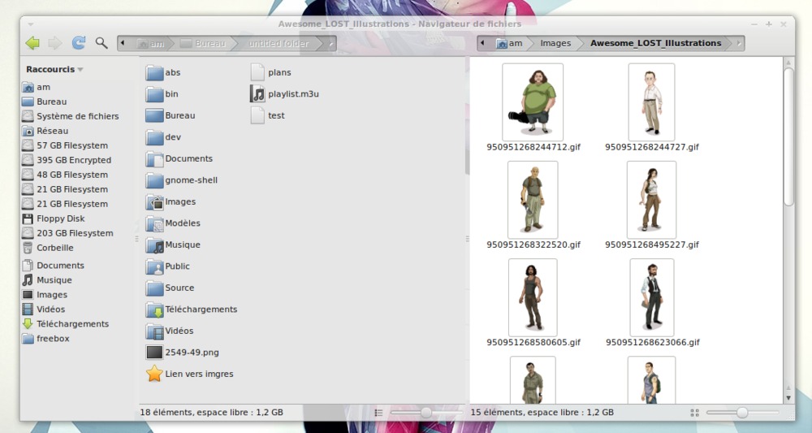Select the plans file
This screenshot has width=812, height=433.
(271, 72)
